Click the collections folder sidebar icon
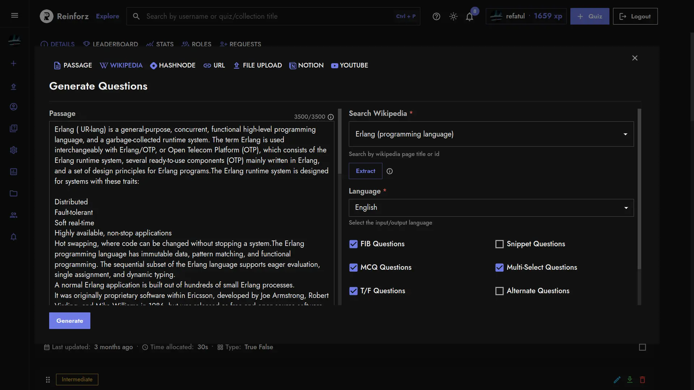This screenshot has height=390, width=694. [x=13, y=193]
